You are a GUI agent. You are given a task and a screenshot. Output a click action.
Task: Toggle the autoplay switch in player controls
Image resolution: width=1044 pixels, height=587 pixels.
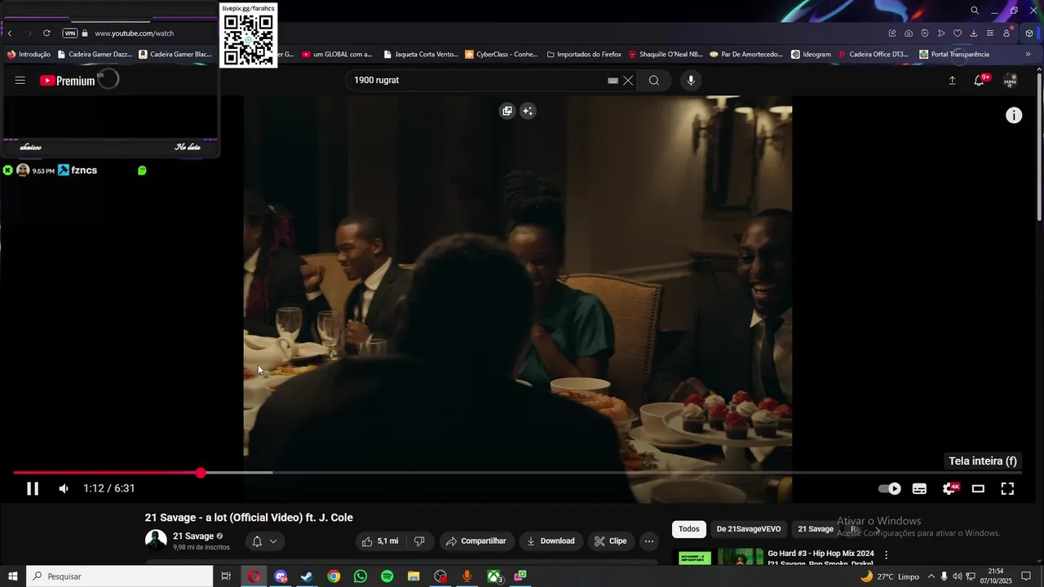(x=889, y=489)
